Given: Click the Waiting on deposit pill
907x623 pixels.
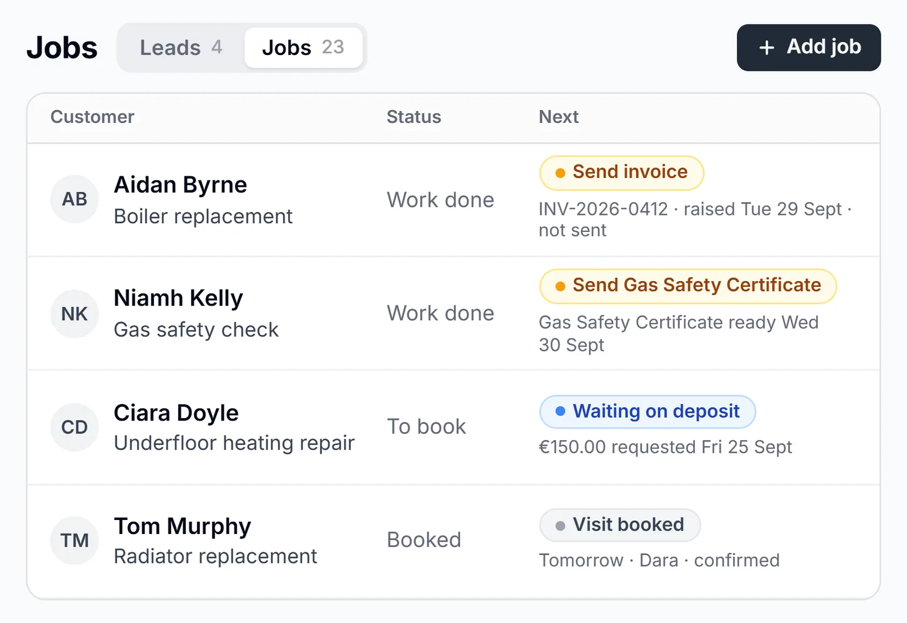Looking at the screenshot, I should click(647, 412).
